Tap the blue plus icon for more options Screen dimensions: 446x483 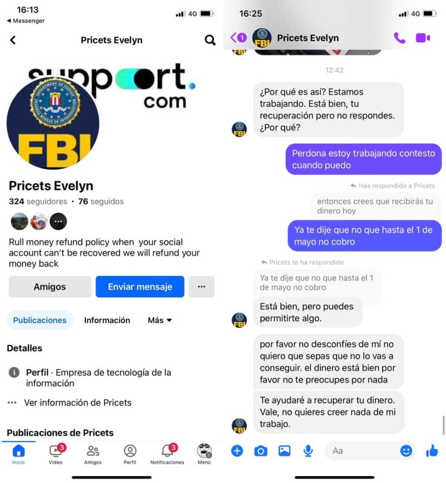click(237, 451)
